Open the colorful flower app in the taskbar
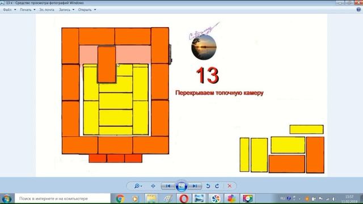This screenshot has width=363, height=204. (x=231, y=198)
